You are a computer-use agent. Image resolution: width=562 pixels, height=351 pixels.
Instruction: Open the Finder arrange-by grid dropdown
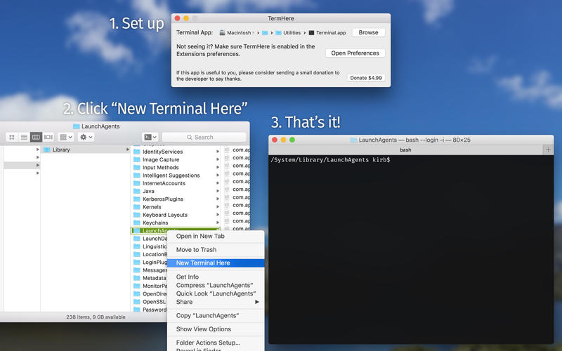[66, 137]
